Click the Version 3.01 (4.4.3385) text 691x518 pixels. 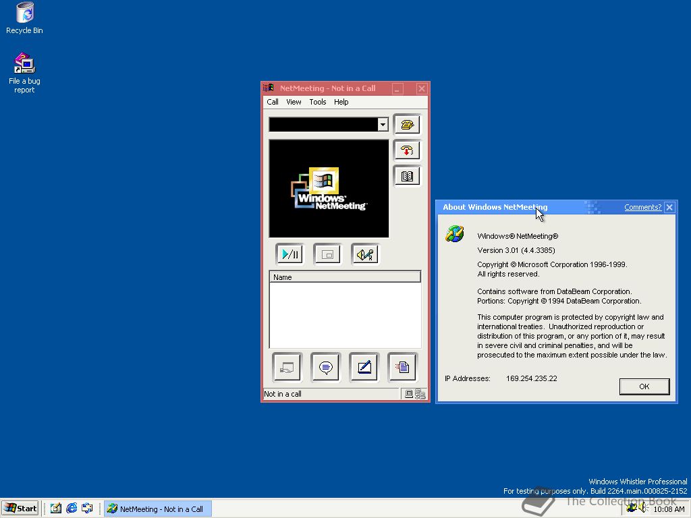coord(516,250)
